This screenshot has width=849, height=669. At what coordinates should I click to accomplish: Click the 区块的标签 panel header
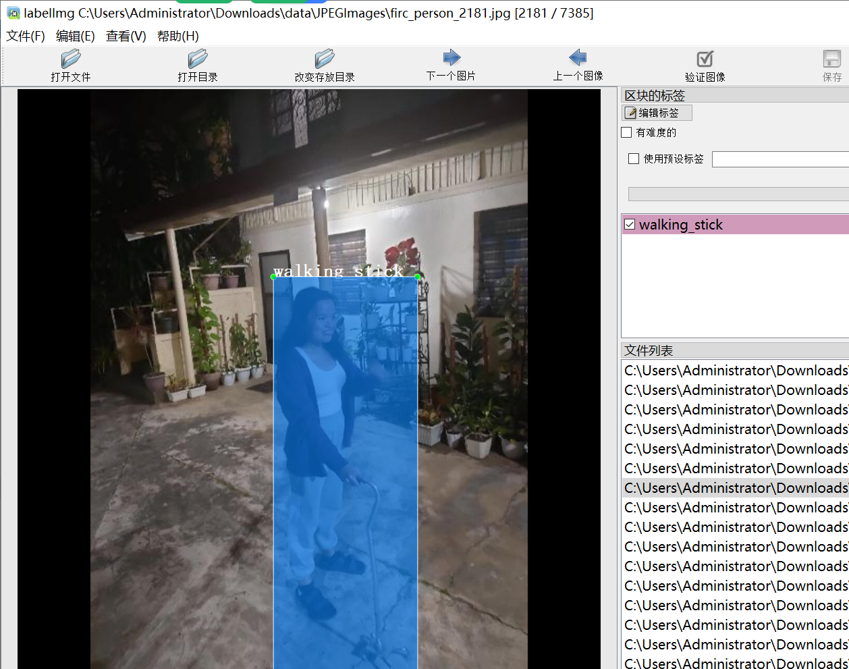click(x=735, y=95)
